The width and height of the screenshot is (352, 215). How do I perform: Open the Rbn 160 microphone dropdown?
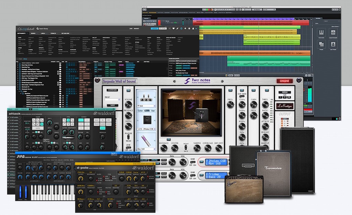(x=146, y=149)
